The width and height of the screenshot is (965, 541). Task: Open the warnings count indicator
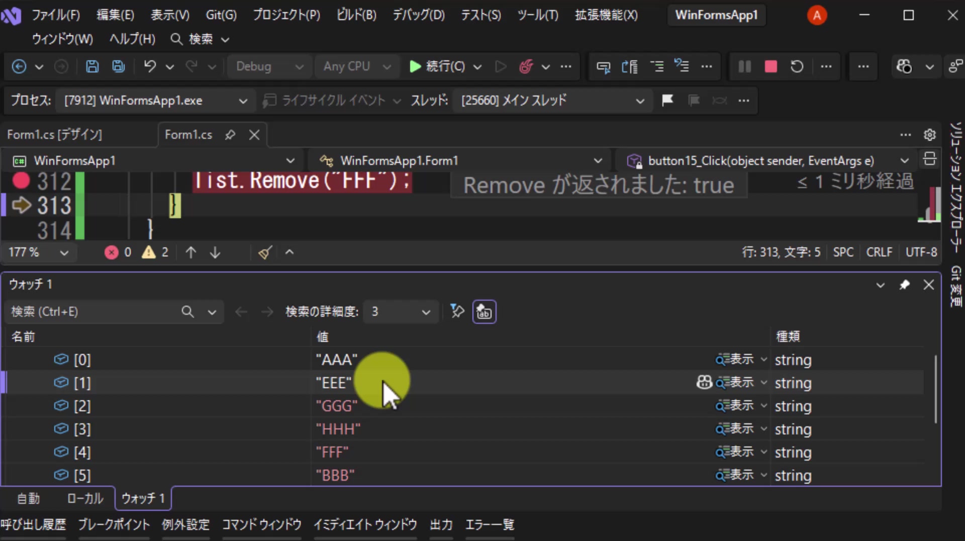[x=155, y=252]
